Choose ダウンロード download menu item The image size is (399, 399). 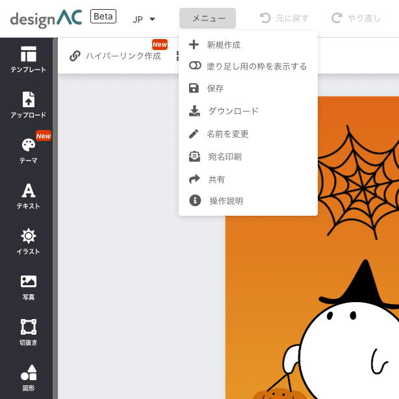248,111
